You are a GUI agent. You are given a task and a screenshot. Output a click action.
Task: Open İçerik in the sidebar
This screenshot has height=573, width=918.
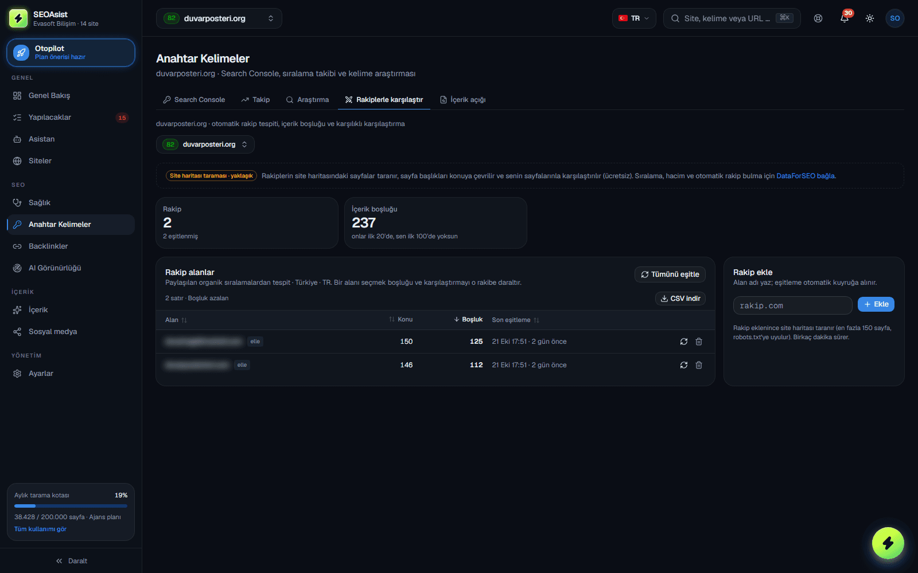pos(71,310)
